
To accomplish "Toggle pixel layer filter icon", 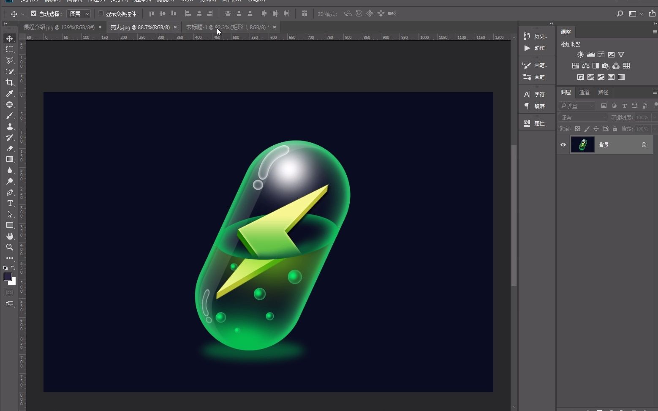I will click(604, 106).
